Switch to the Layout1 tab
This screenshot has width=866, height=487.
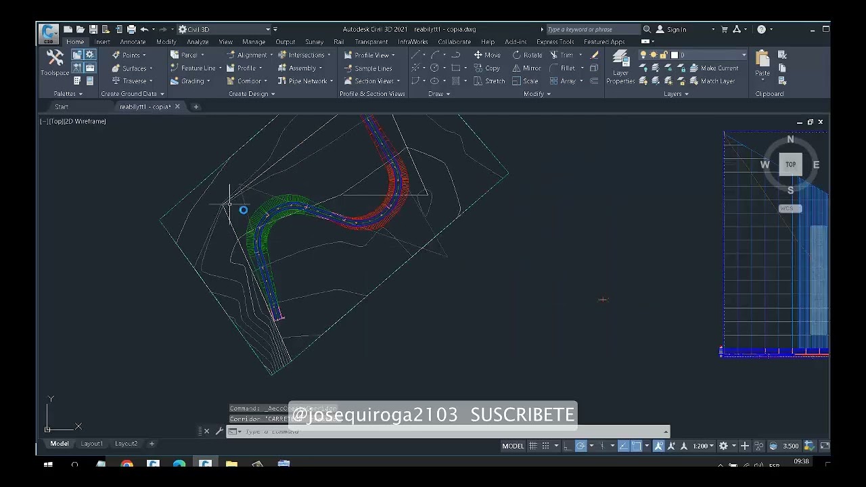pyautogui.click(x=91, y=444)
